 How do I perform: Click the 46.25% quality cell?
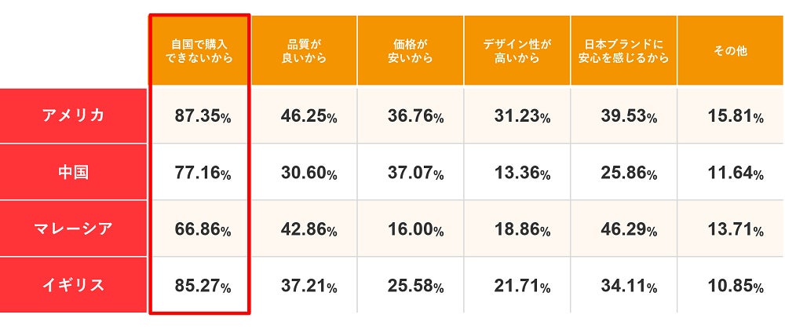coord(309,116)
